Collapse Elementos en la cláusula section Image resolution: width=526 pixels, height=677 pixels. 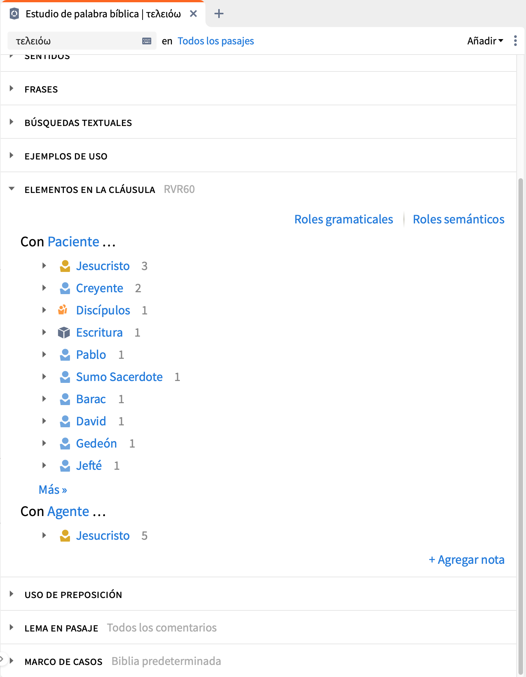click(x=12, y=189)
